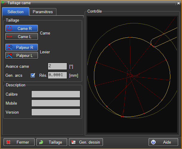182x149 pixels.
Task: Select the Came R cutting option
Action: (21, 28)
